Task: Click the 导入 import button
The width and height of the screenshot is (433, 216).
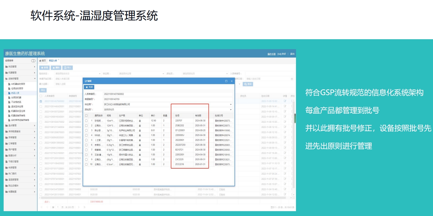Action: (x=67, y=68)
